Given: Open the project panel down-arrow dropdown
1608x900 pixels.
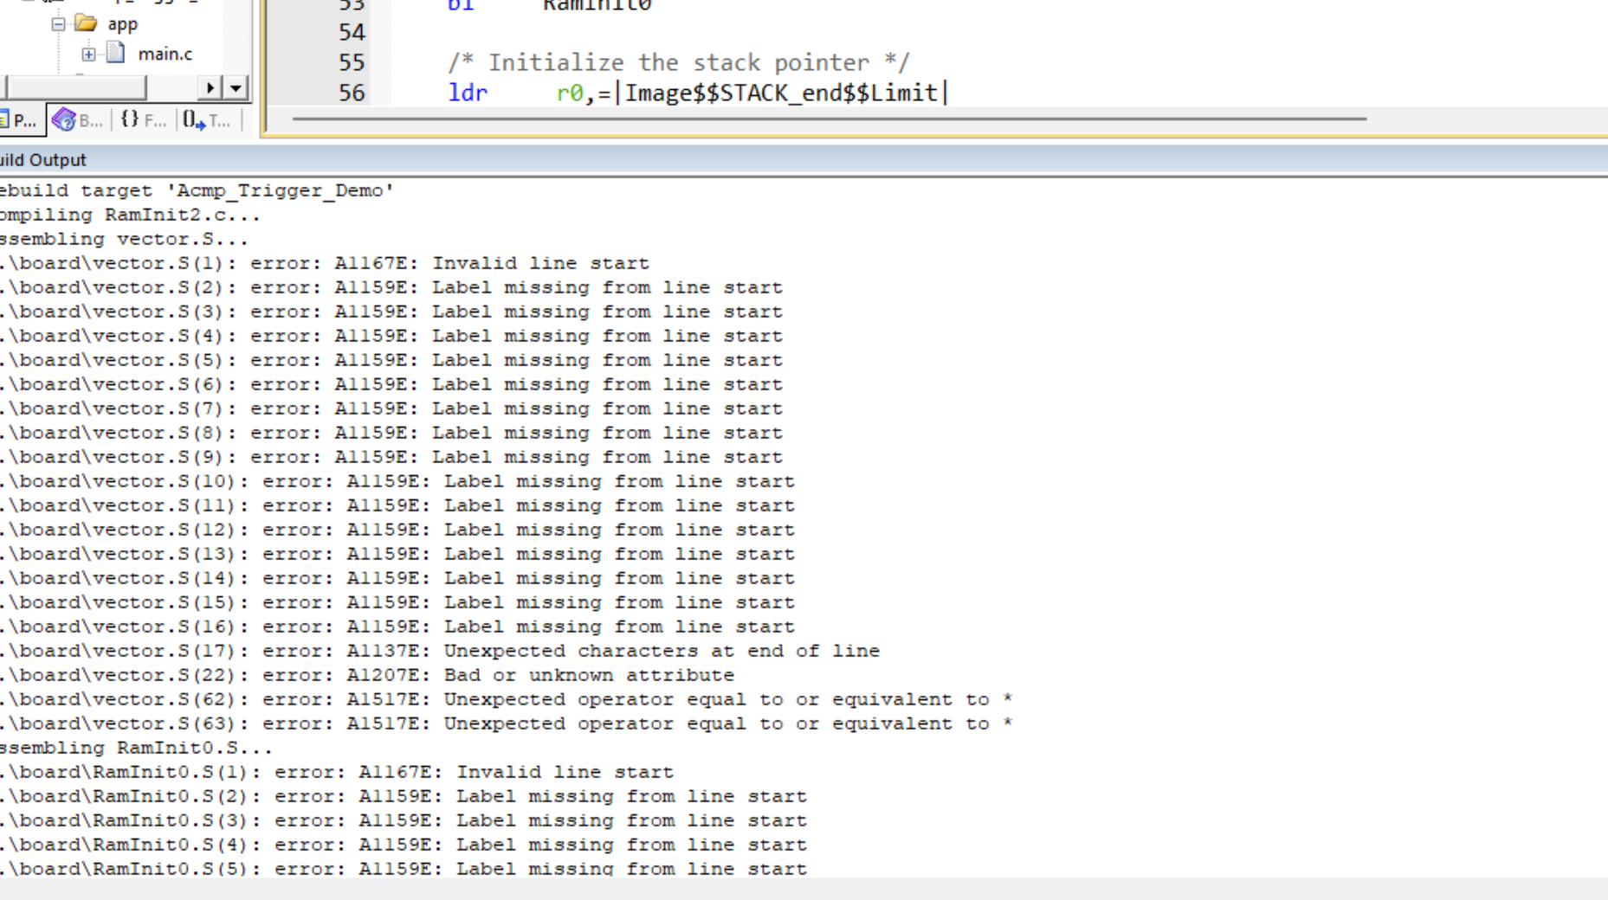Looking at the screenshot, I should click(x=236, y=87).
